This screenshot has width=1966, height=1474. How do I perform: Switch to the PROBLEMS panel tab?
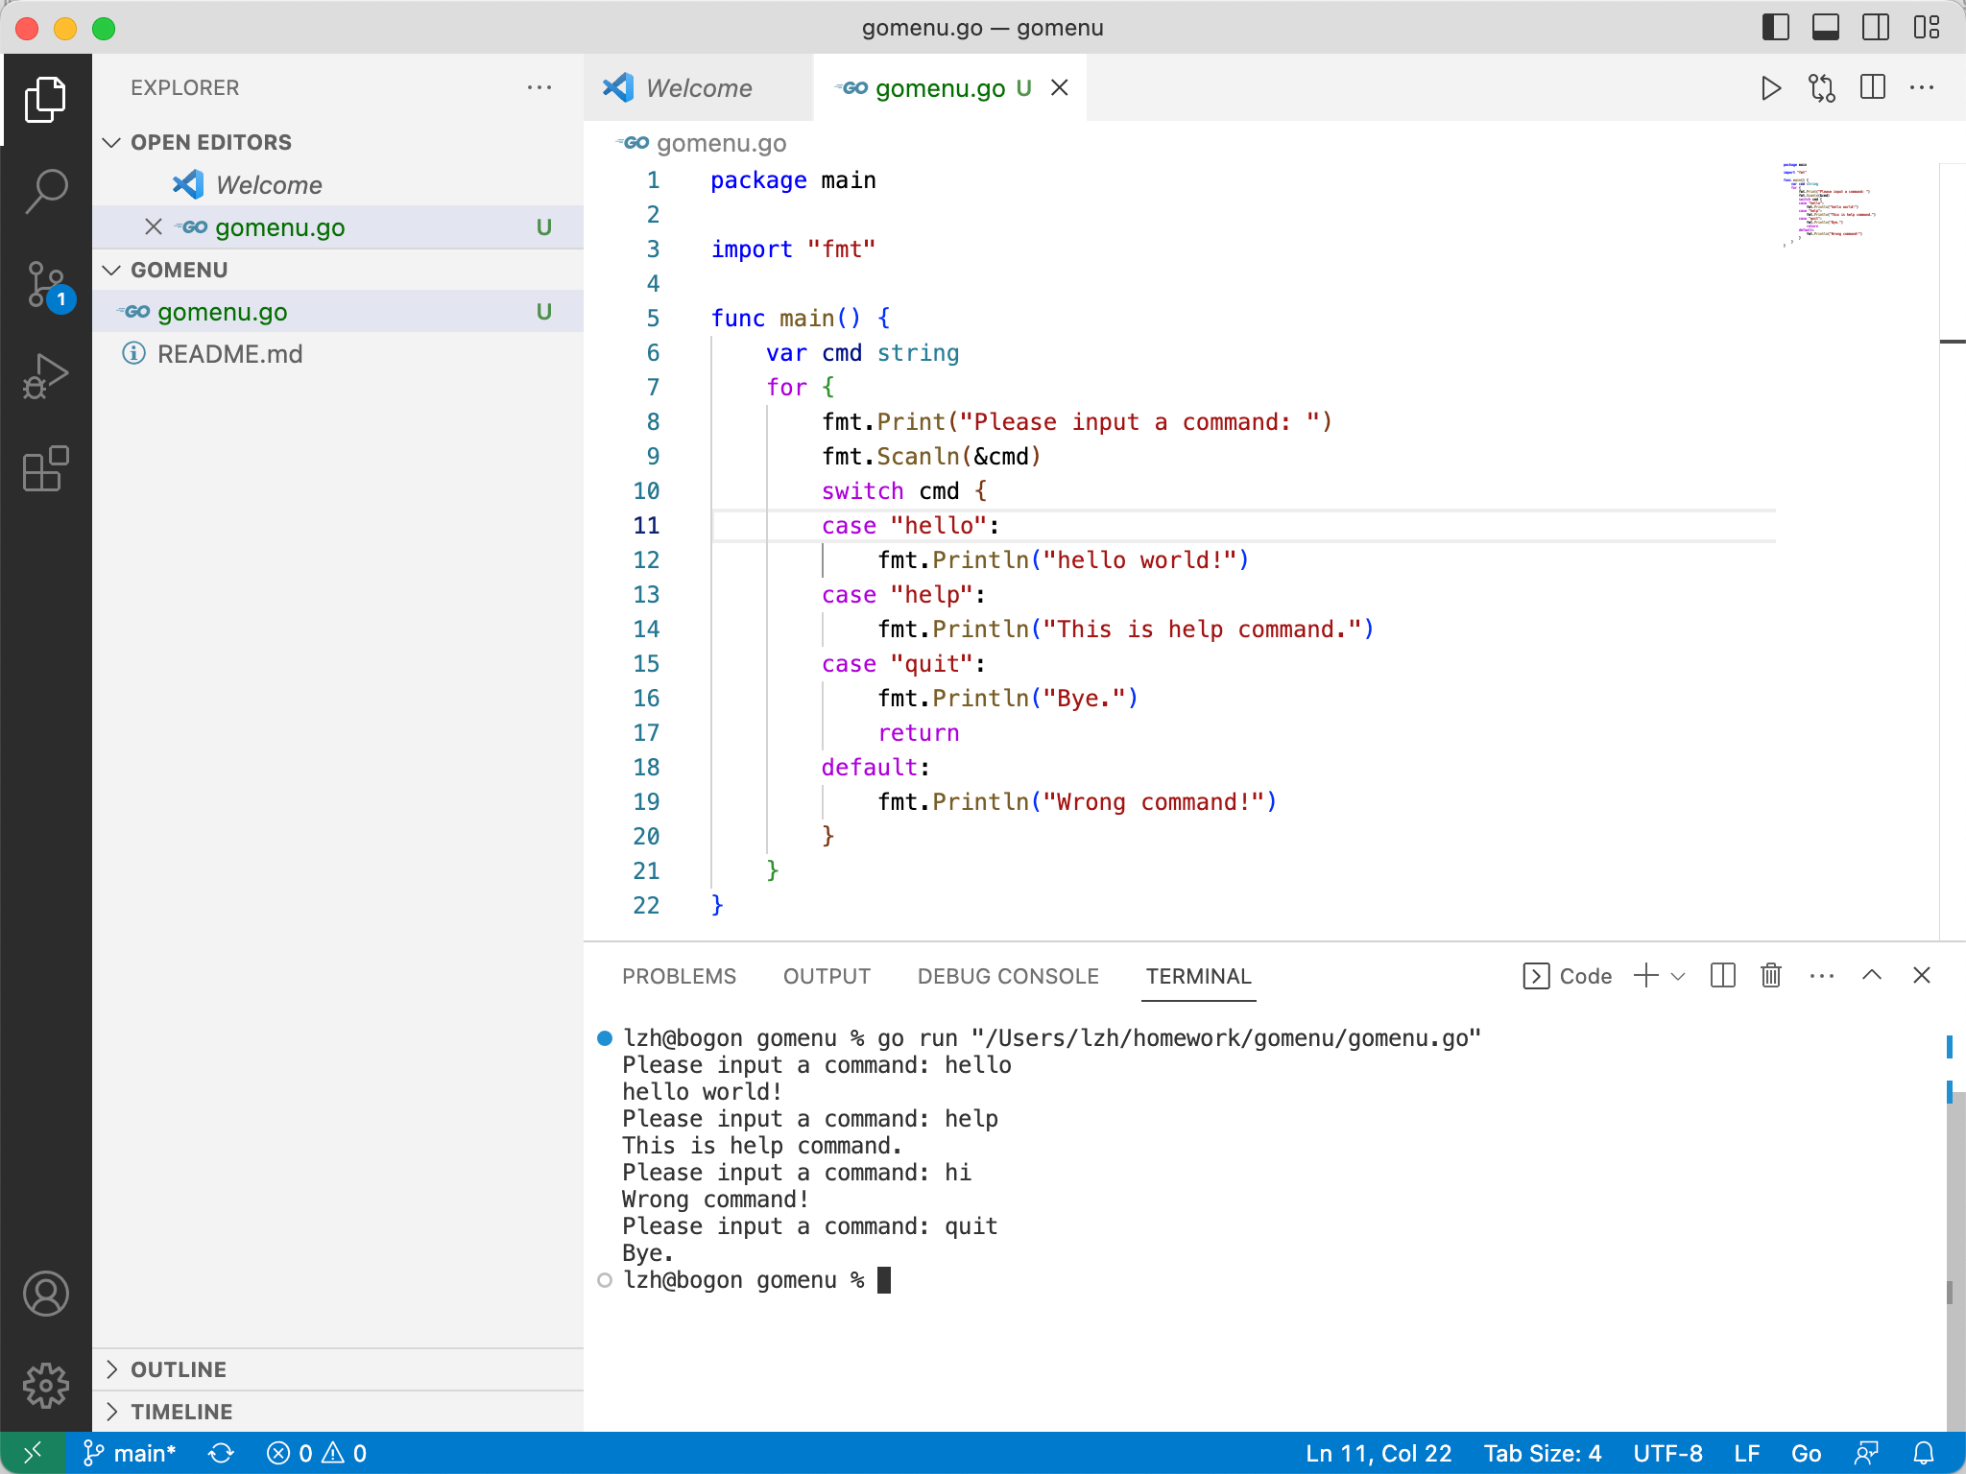(x=679, y=976)
